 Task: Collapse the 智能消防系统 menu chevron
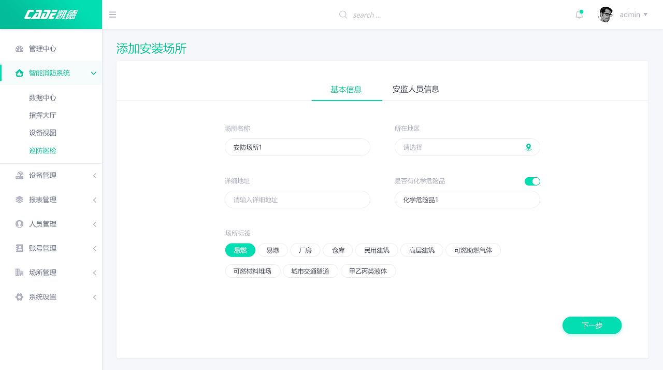tap(94, 73)
